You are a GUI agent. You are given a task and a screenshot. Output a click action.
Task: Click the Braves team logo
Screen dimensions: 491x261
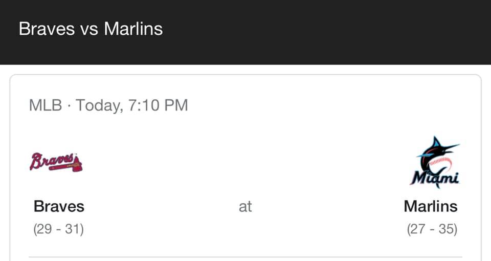click(56, 162)
